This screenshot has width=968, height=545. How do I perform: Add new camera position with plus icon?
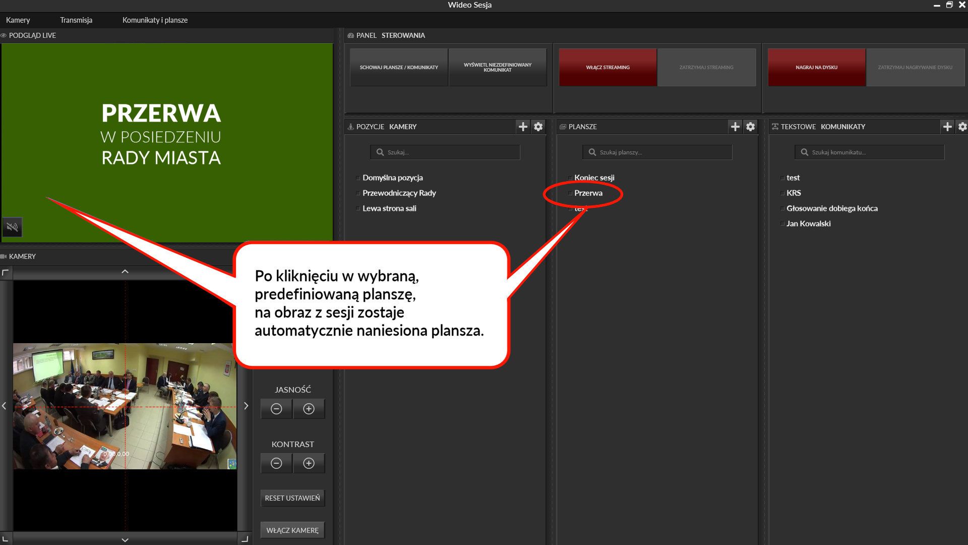point(523,127)
